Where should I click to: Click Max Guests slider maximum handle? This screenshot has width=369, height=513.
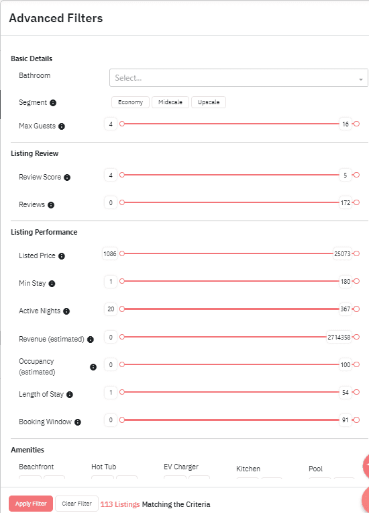(357, 124)
